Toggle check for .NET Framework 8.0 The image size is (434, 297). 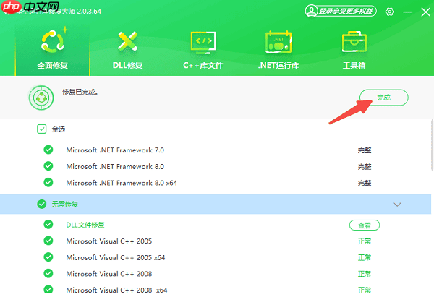48,166
